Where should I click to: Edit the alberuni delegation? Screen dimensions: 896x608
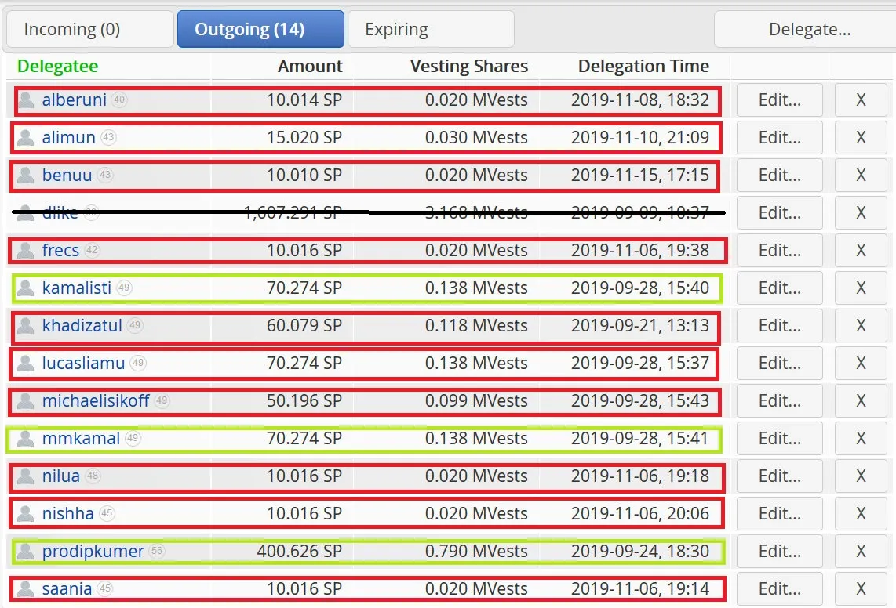click(779, 100)
